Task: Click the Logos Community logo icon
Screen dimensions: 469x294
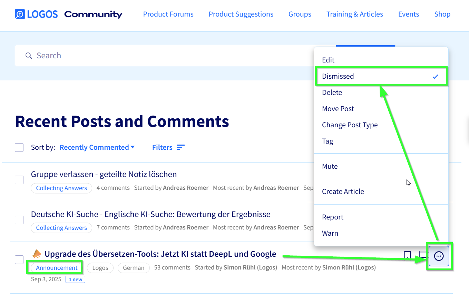Action: click(x=20, y=14)
